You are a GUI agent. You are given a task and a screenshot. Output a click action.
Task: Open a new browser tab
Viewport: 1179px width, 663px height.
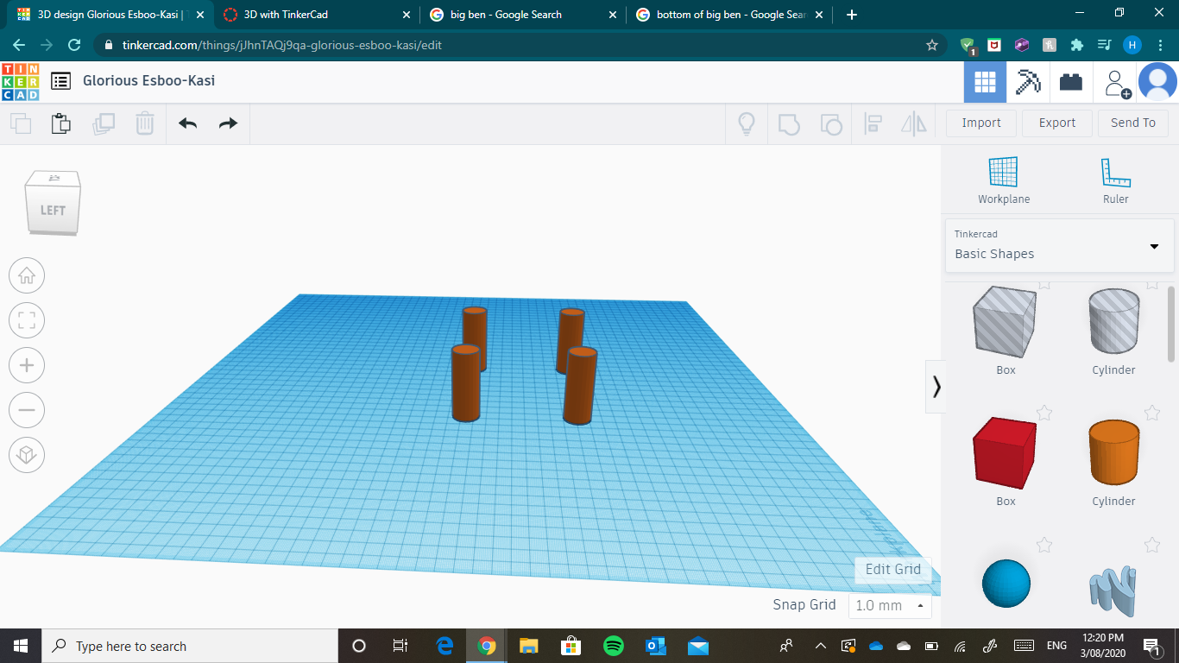[x=852, y=15]
